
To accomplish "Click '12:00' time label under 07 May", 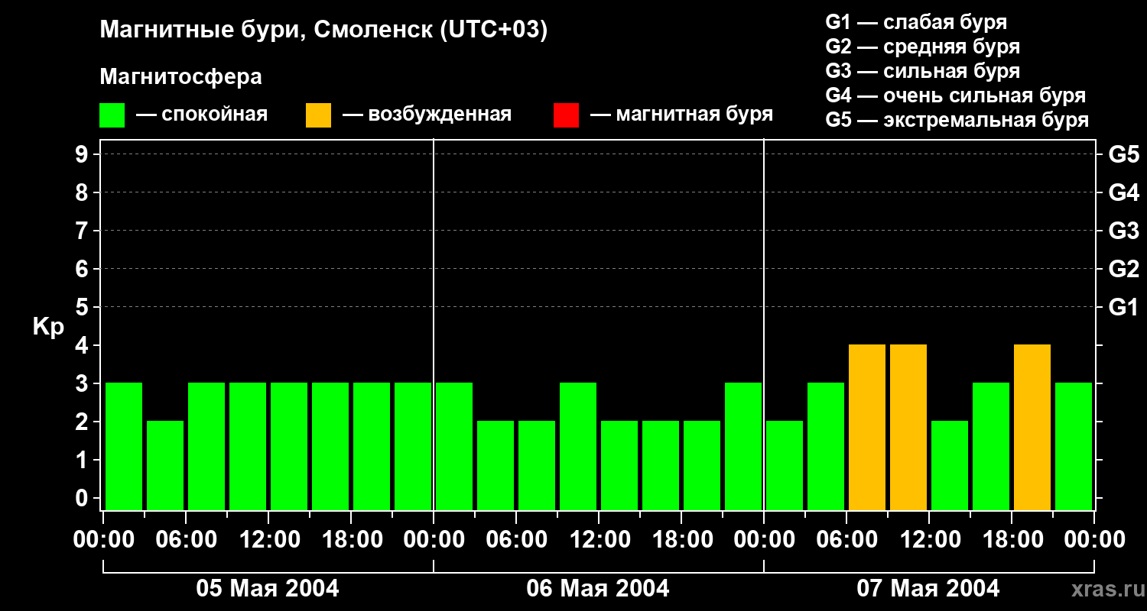I will point(929,540).
